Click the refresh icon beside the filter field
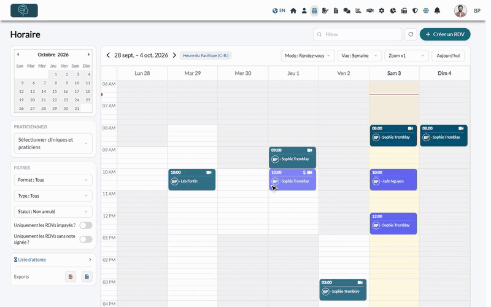The height and width of the screenshot is (307, 491). [411, 34]
